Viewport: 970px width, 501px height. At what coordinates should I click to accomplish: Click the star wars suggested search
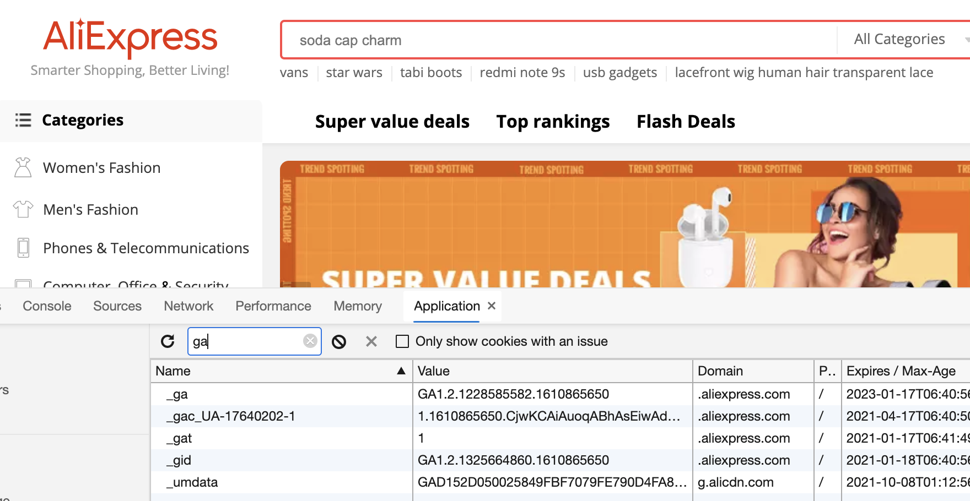pos(354,73)
